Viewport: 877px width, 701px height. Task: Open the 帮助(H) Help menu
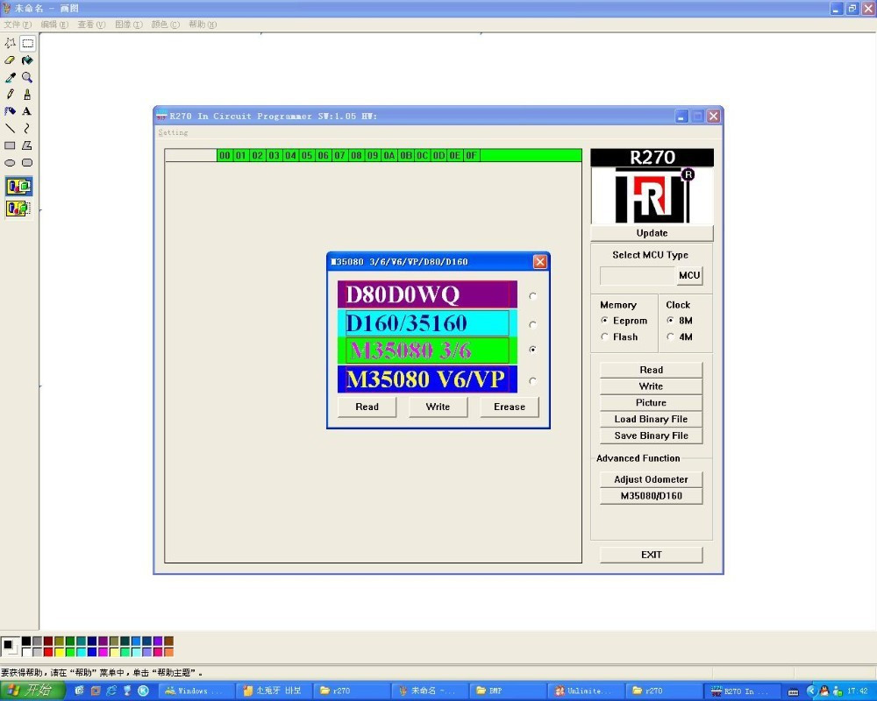(203, 25)
